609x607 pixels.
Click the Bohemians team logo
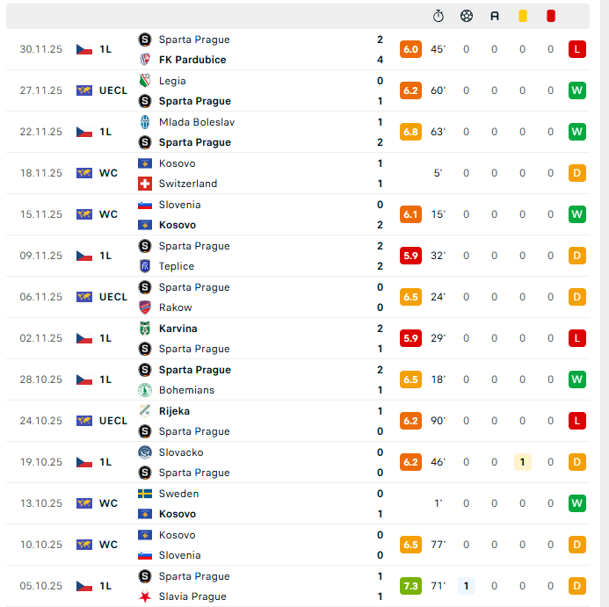point(145,390)
